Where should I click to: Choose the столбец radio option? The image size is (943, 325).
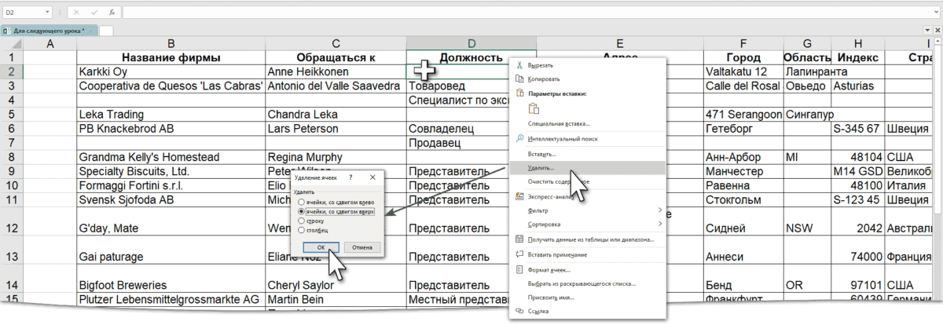[301, 230]
